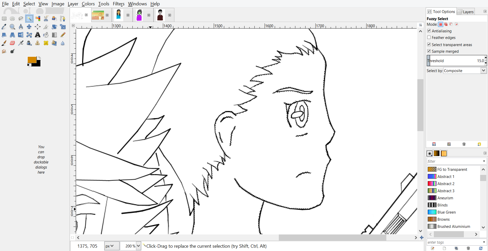Select the Smudge tool
The height and width of the screenshot is (251, 488).
(x=4, y=51)
